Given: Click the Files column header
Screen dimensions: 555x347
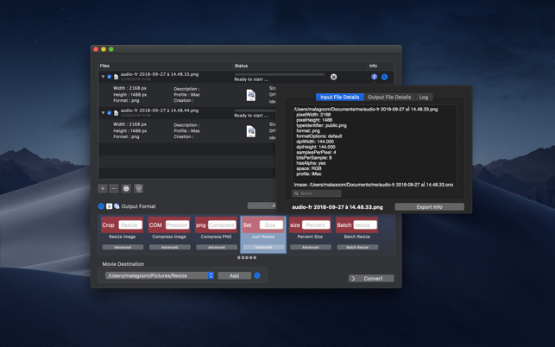Looking at the screenshot, I should pyautogui.click(x=104, y=66).
